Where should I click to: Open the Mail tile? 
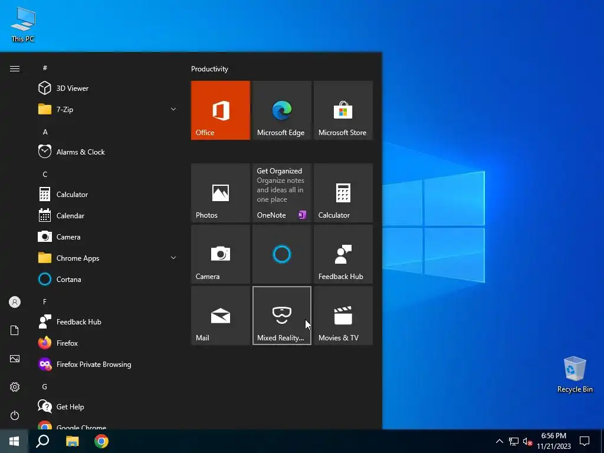221,316
